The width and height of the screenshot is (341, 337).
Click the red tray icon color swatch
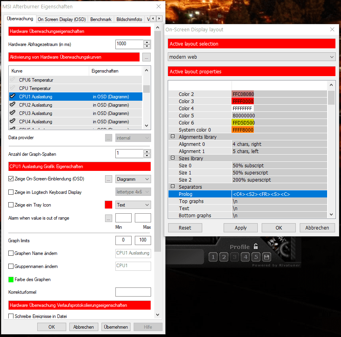tap(109, 205)
